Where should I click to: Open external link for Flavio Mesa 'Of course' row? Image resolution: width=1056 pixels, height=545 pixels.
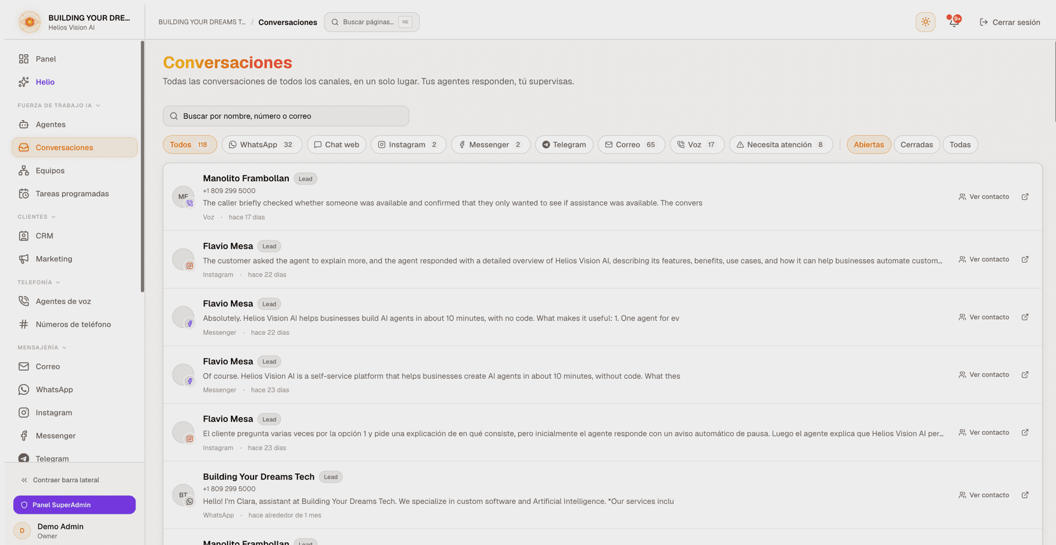[x=1025, y=375]
